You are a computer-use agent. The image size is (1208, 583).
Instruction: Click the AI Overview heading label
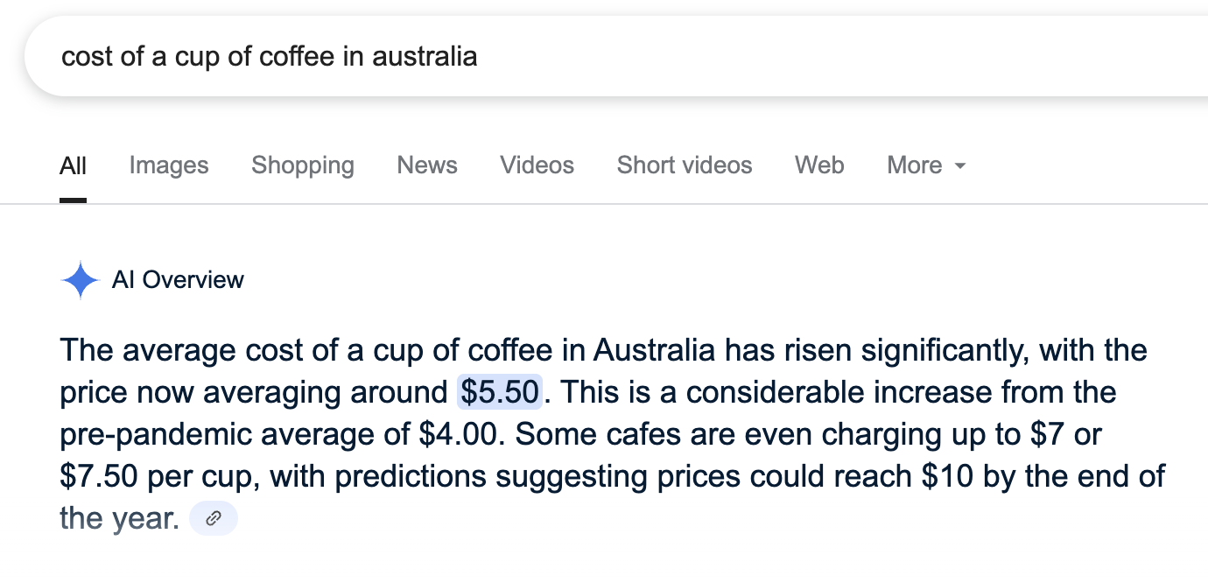[178, 280]
